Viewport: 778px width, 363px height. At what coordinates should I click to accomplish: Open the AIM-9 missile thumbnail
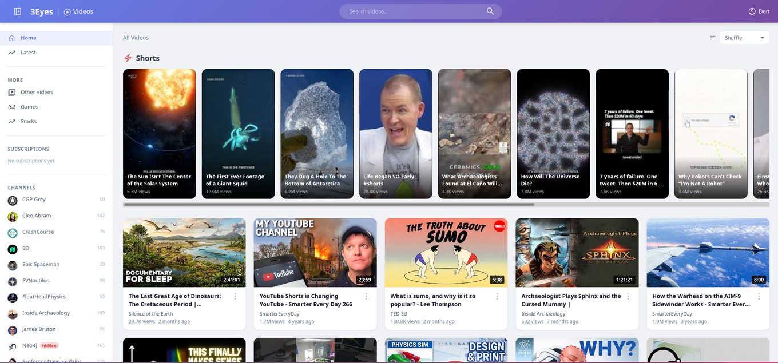(x=708, y=253)
